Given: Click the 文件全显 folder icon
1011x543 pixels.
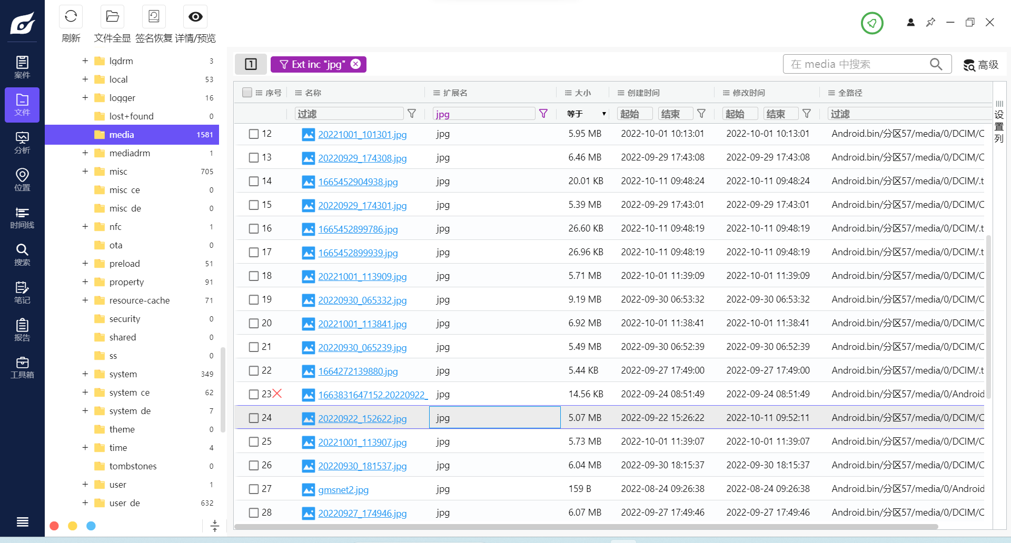Looking at the screenshot, I should [x=112, y=17].
